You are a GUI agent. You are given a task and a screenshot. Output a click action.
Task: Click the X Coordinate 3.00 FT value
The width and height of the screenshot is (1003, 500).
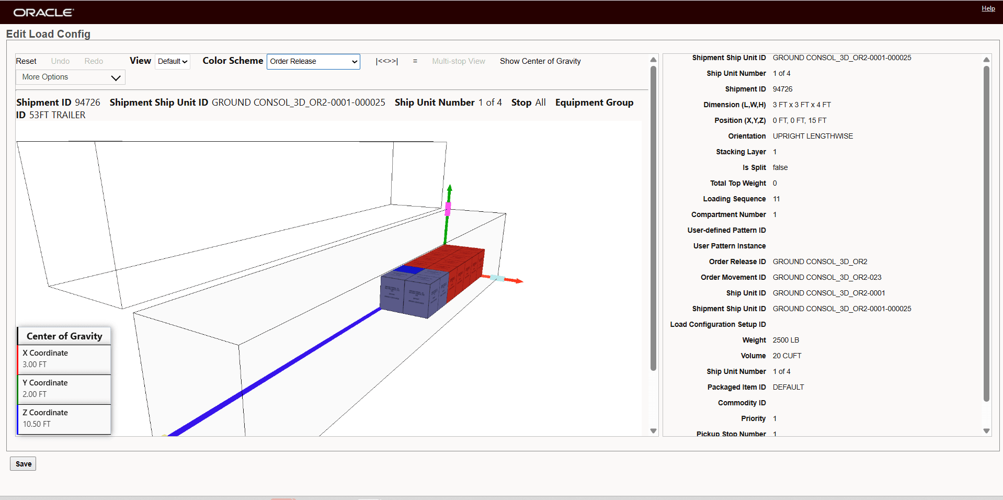35,365
